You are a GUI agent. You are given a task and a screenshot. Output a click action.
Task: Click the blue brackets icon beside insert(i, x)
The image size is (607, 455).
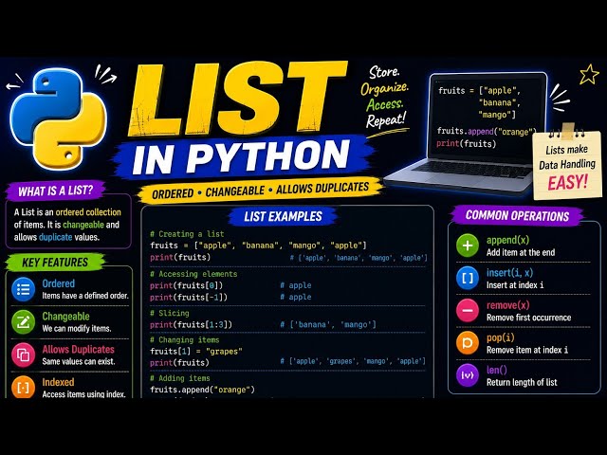click(x=468, y=278)
